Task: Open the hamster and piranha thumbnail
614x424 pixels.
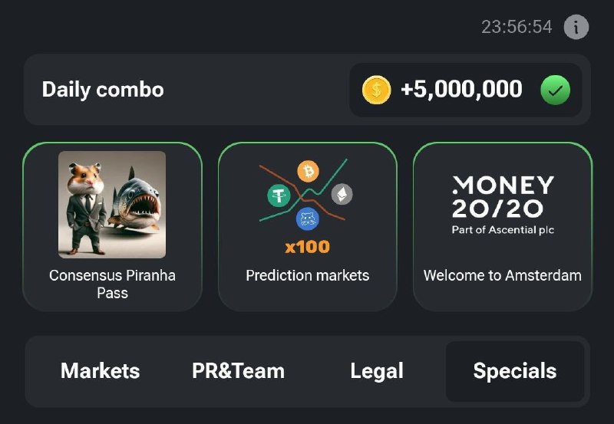Action: tap(112, 205)
